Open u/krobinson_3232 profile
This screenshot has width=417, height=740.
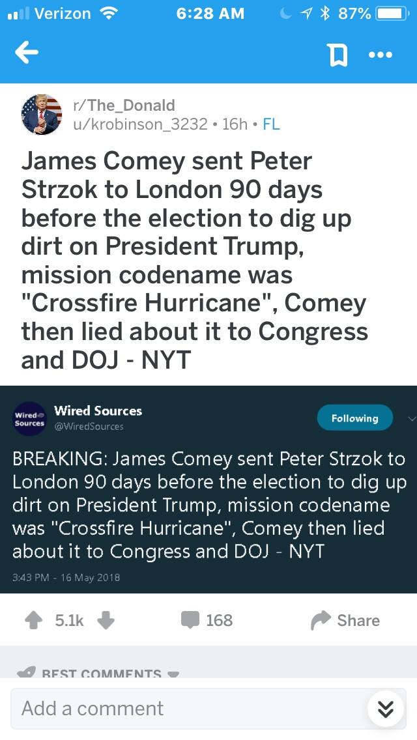pyautogui.click(x=141, y=124)
